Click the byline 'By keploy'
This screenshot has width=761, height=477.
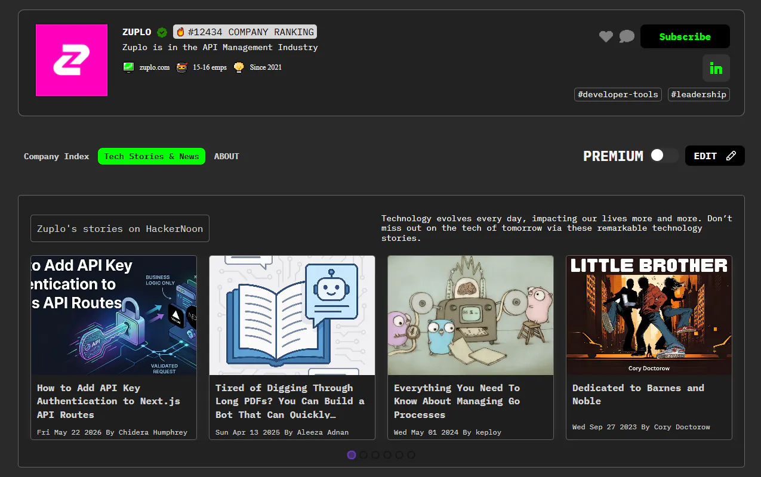click(482, 432)
